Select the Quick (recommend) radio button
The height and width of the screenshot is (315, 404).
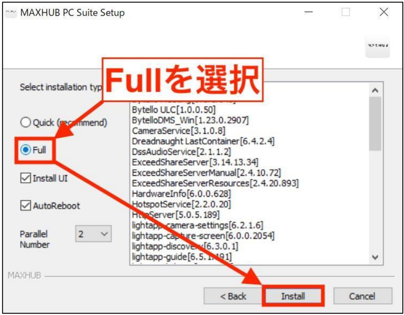(x=26, y=123)
